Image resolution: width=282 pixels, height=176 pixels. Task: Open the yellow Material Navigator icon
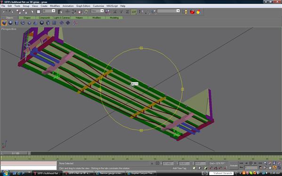tap(198, 12)
